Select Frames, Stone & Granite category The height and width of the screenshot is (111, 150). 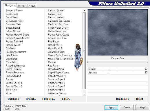point(17,38)
